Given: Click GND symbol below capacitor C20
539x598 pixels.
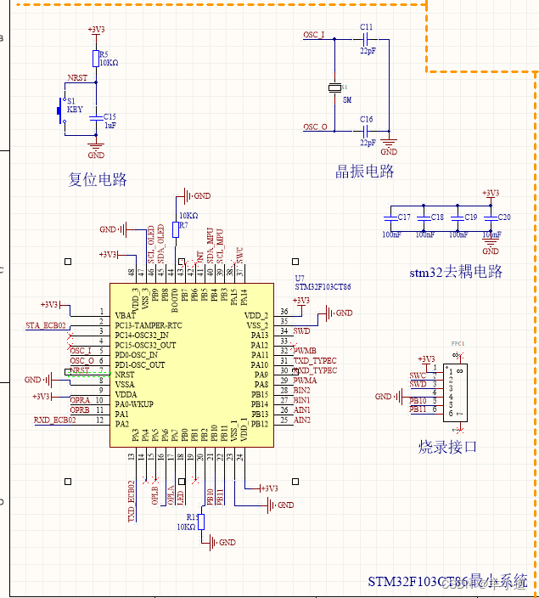Looking at the screenshot, I should pyautogui.click(x=491, y=245).
